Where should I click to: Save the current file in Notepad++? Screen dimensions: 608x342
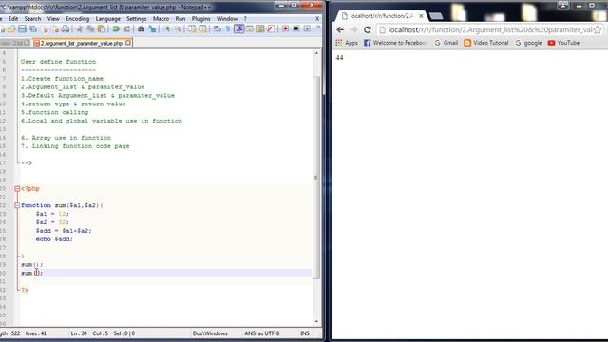click(x=23, y=29)
